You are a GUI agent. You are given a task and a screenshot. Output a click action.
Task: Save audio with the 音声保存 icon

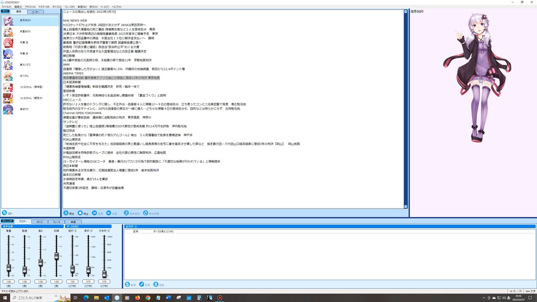(x=126, y=213)
